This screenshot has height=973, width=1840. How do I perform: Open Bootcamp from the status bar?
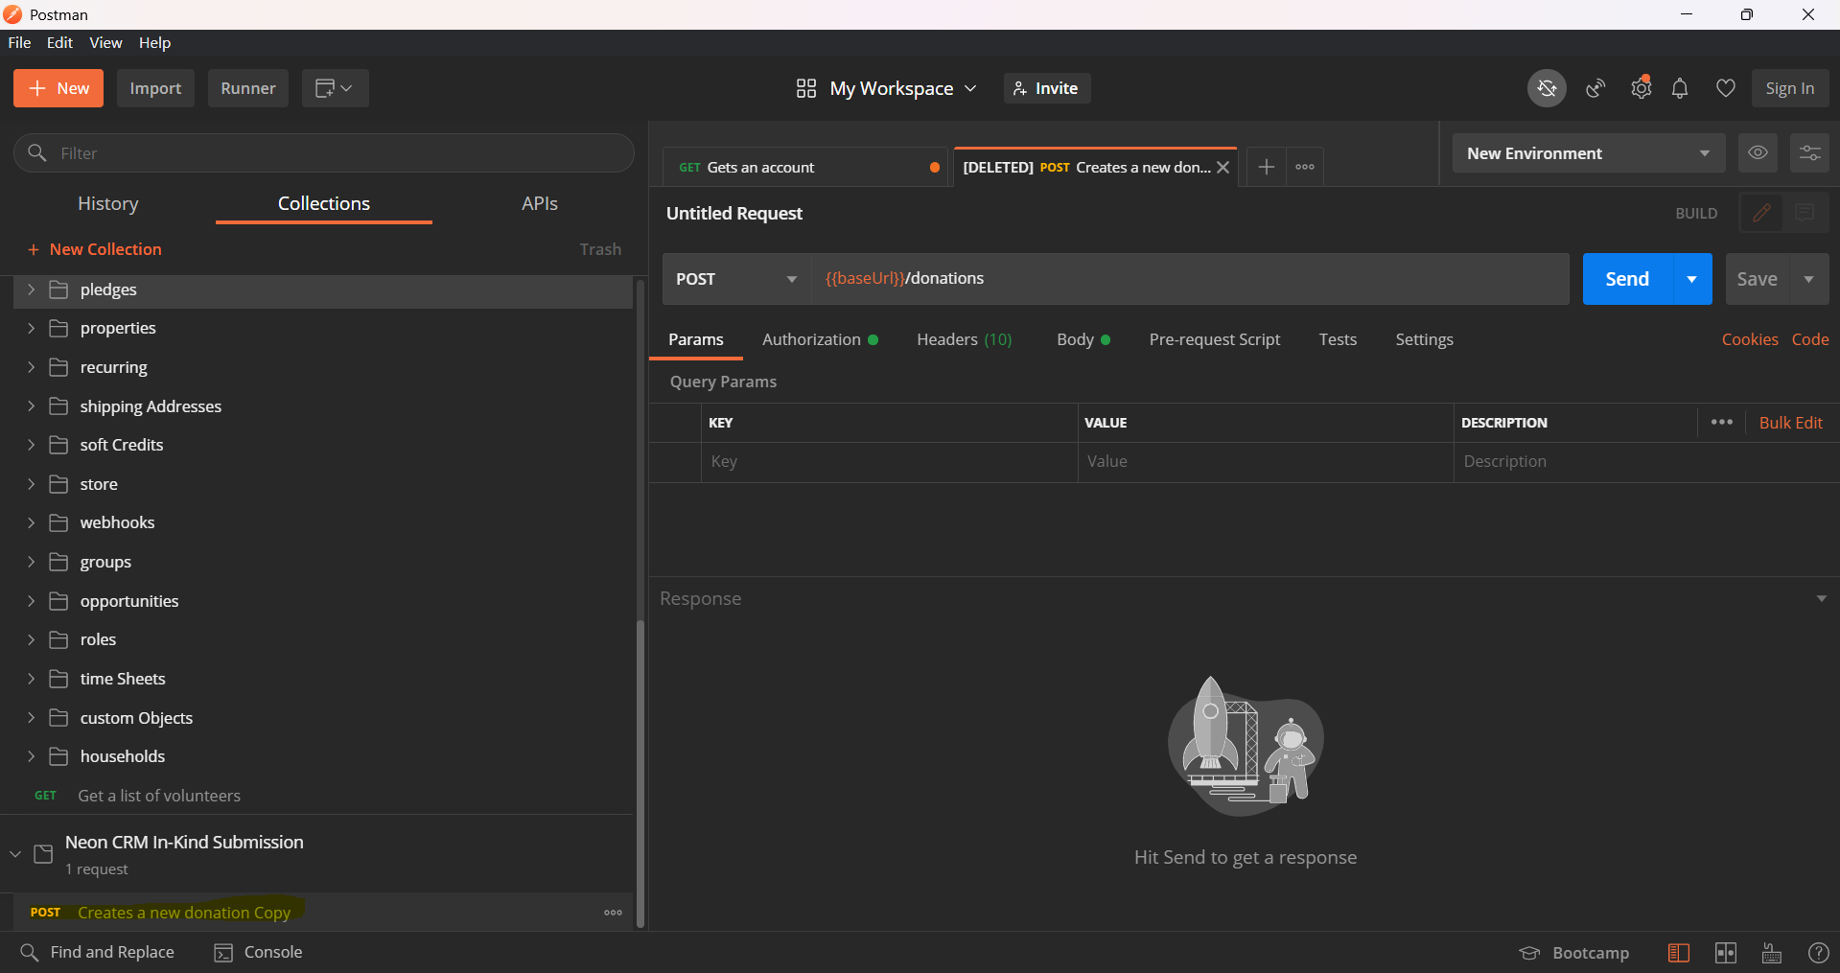[1573, 953]
